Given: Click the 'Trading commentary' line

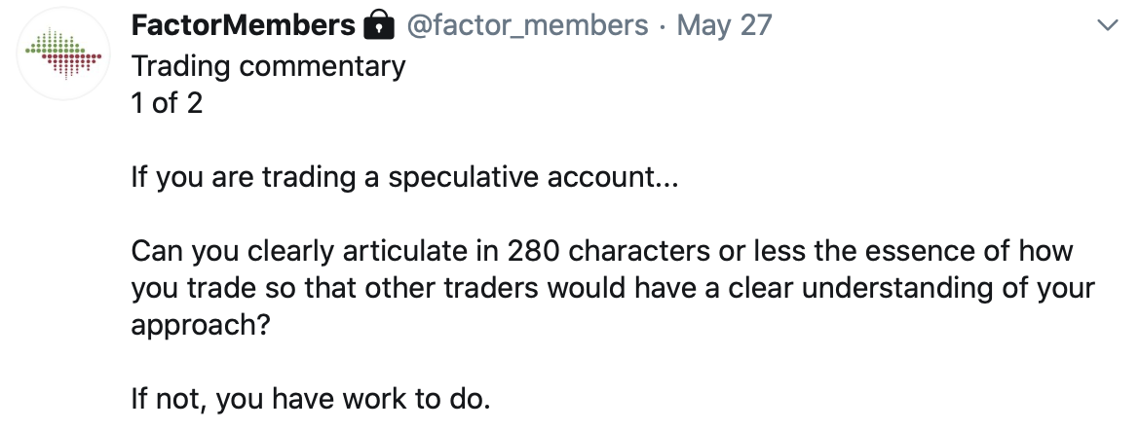Looking at the screenshot, I should [x=268, y=67].
